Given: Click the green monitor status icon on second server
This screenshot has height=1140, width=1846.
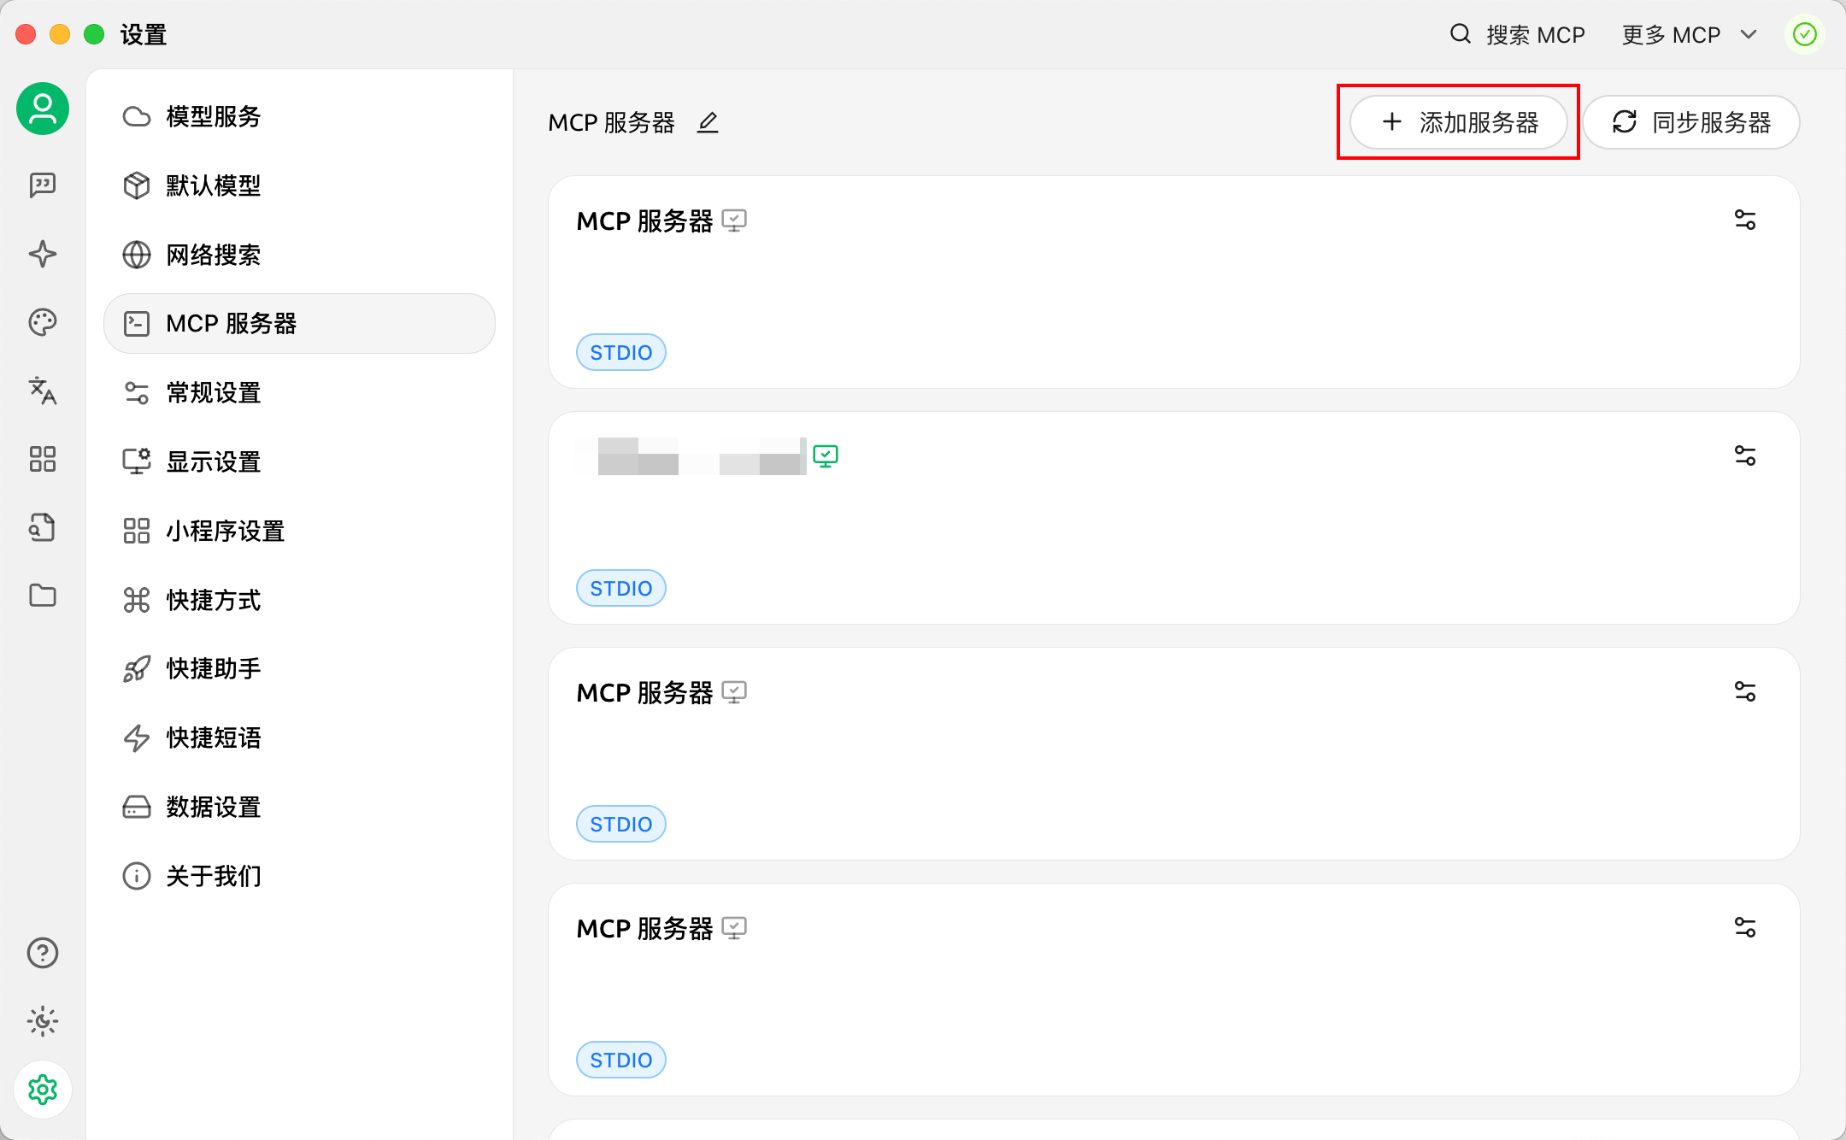Looking at the screenshot, I should (825, 456).
